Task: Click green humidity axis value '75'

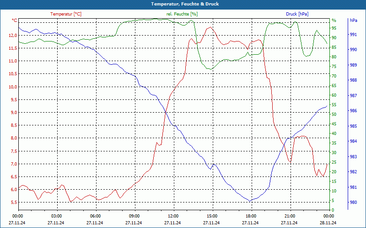Action: tap(334, 67)
